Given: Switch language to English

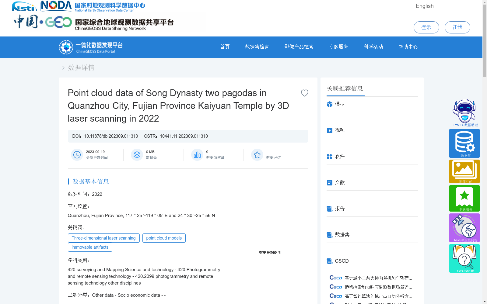Looking at the screenshot, I should 425,6.
